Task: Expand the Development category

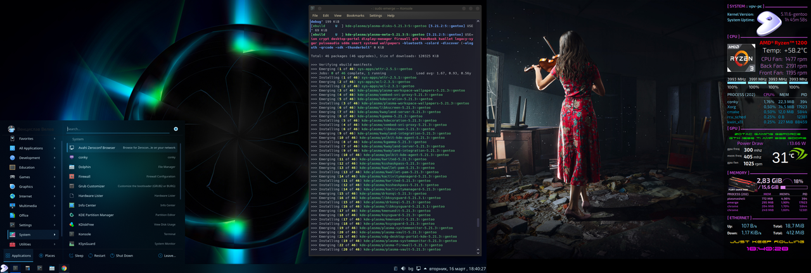Action: coord(32,157)
